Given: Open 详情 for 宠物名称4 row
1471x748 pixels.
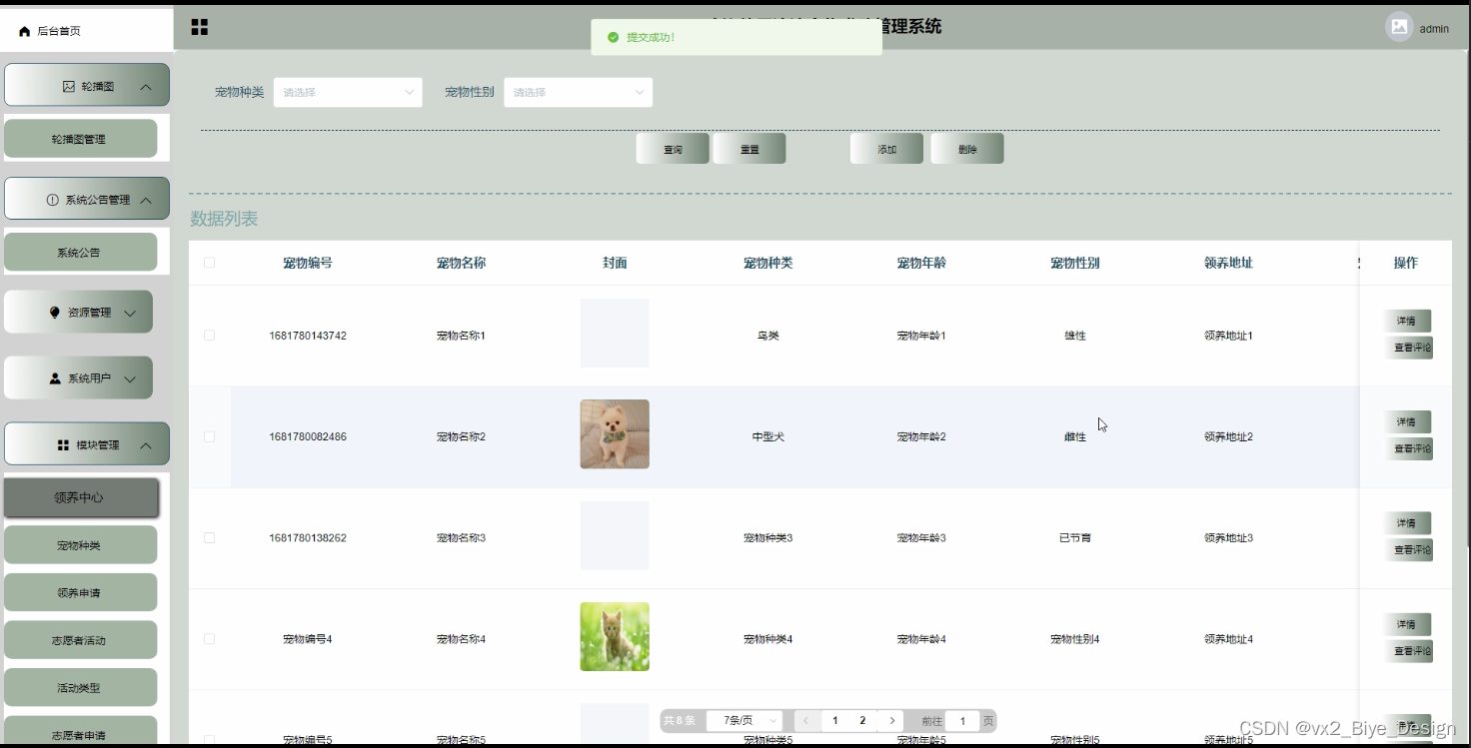Looking at the screenshot, I should pos(1407,623).
